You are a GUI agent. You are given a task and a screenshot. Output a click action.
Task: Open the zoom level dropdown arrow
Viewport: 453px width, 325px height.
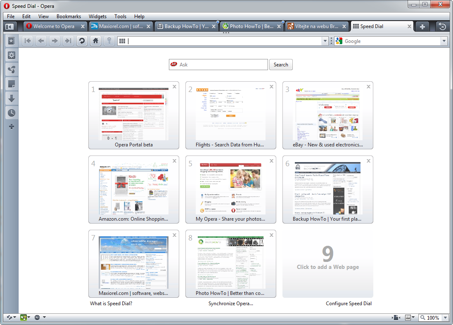pos(445,318)
